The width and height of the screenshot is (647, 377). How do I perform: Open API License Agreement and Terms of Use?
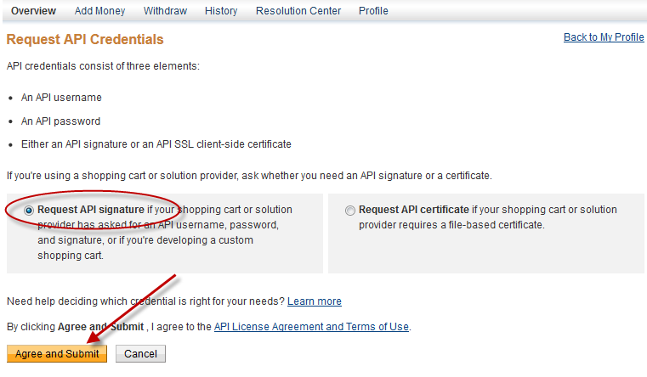[311, 327]
